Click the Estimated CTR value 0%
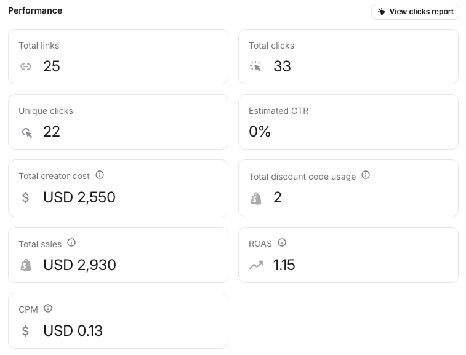 [259, 132]
